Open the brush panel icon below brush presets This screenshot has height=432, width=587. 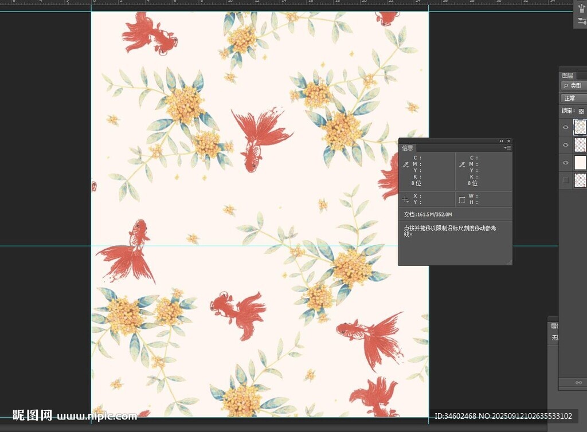coord(582,22)
